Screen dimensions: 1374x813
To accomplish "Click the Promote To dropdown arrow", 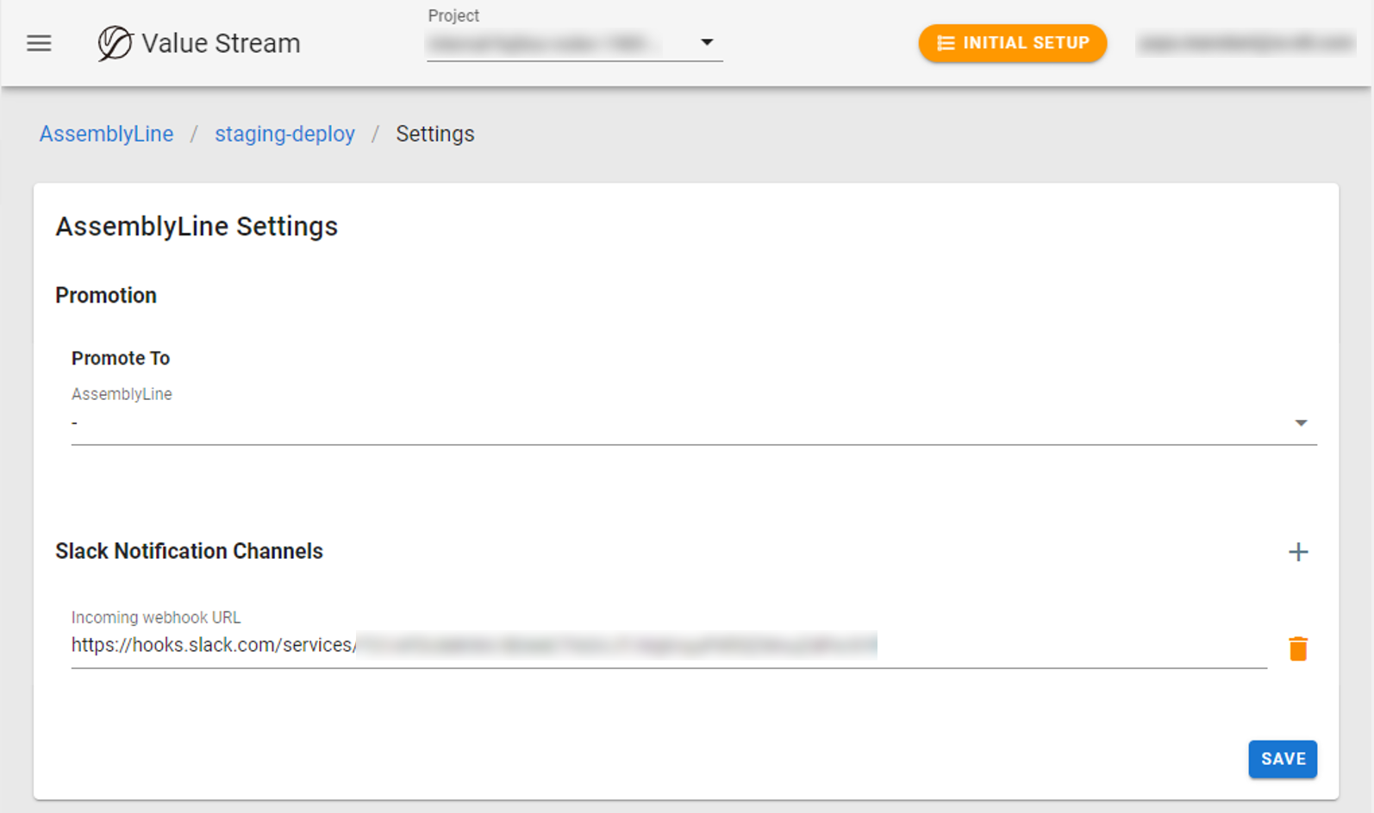I will [1300, 423].
